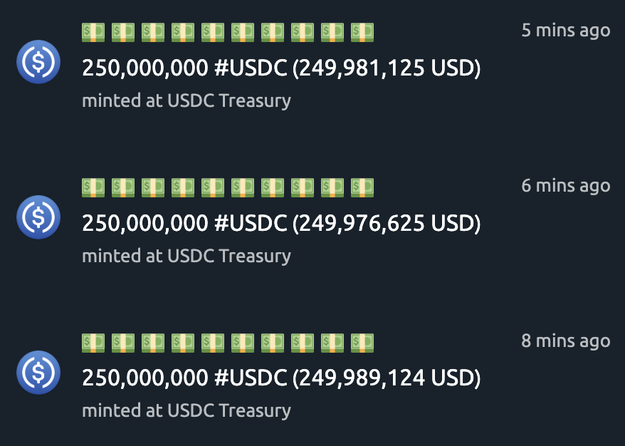625x446 pixels.
Task: Click the USDC coin icon of the 6 mins ago entry
Action: [38, 217]
